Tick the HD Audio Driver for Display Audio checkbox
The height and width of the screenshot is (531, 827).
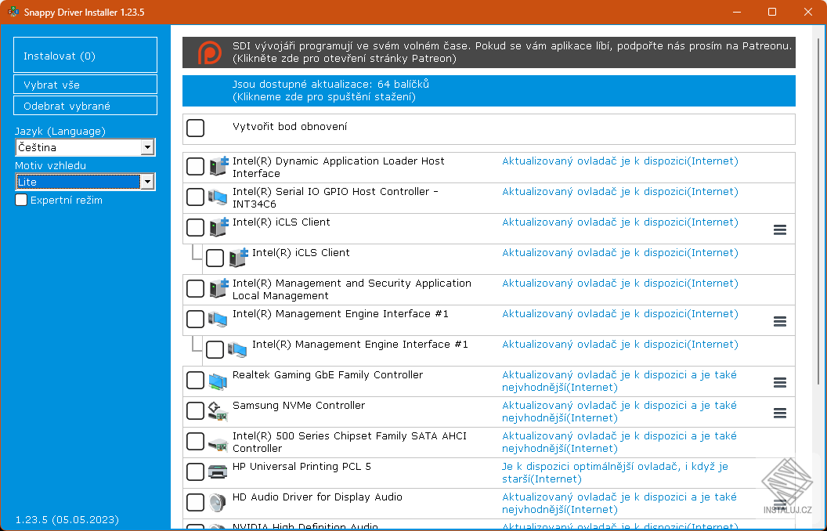[195, 503]
